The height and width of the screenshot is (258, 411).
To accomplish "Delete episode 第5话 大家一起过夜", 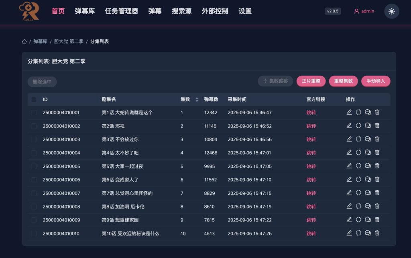I will tap(377, 166).
